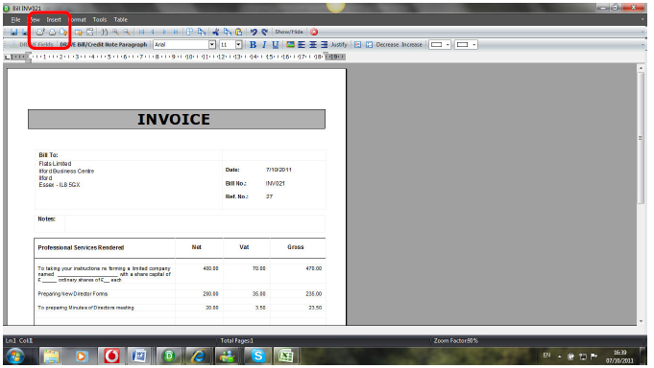Image resolution: width=654 pixels, height=368 pixels.
Task: Click the printer Print icon
Action: coord(52,32)
